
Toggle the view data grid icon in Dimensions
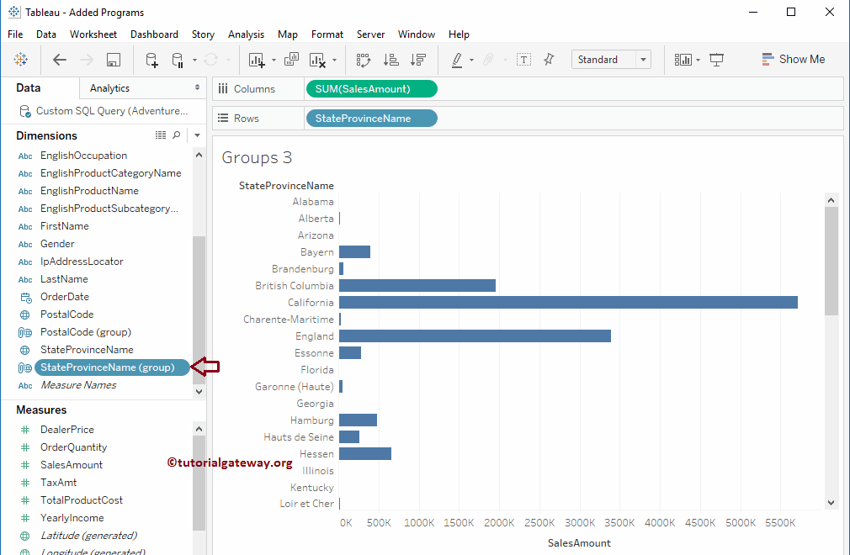(161, 135)
